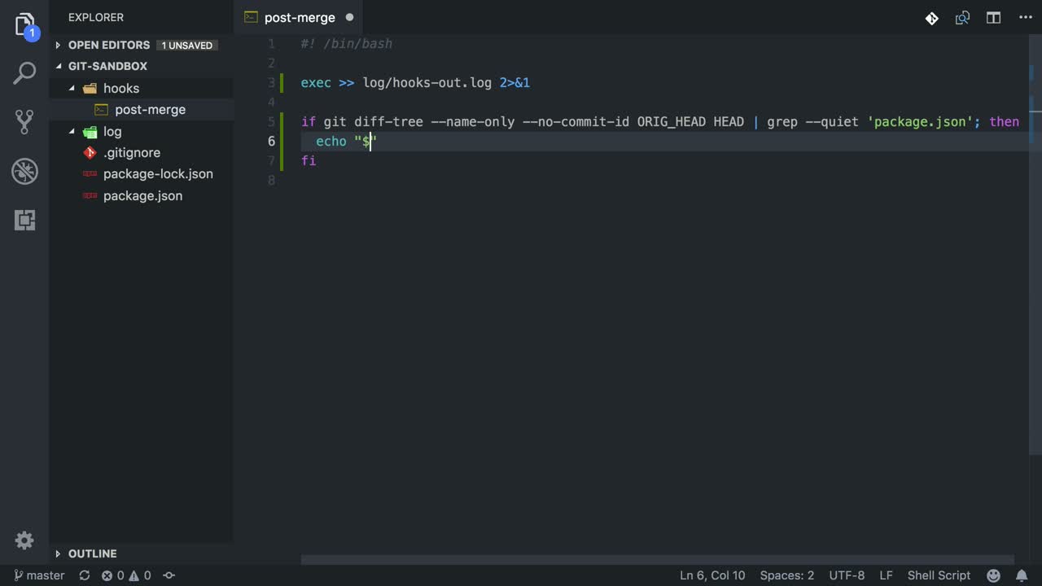The image size is (1042, 586).
Task: Click the log folder icon
Action: tap(90, 131)
